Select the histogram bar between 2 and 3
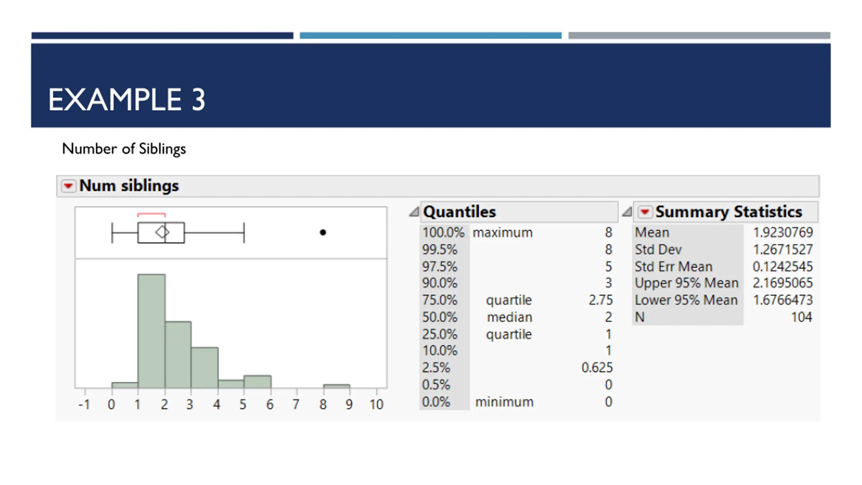This screenshot has width=862, height=485. (x=178, y=355)
